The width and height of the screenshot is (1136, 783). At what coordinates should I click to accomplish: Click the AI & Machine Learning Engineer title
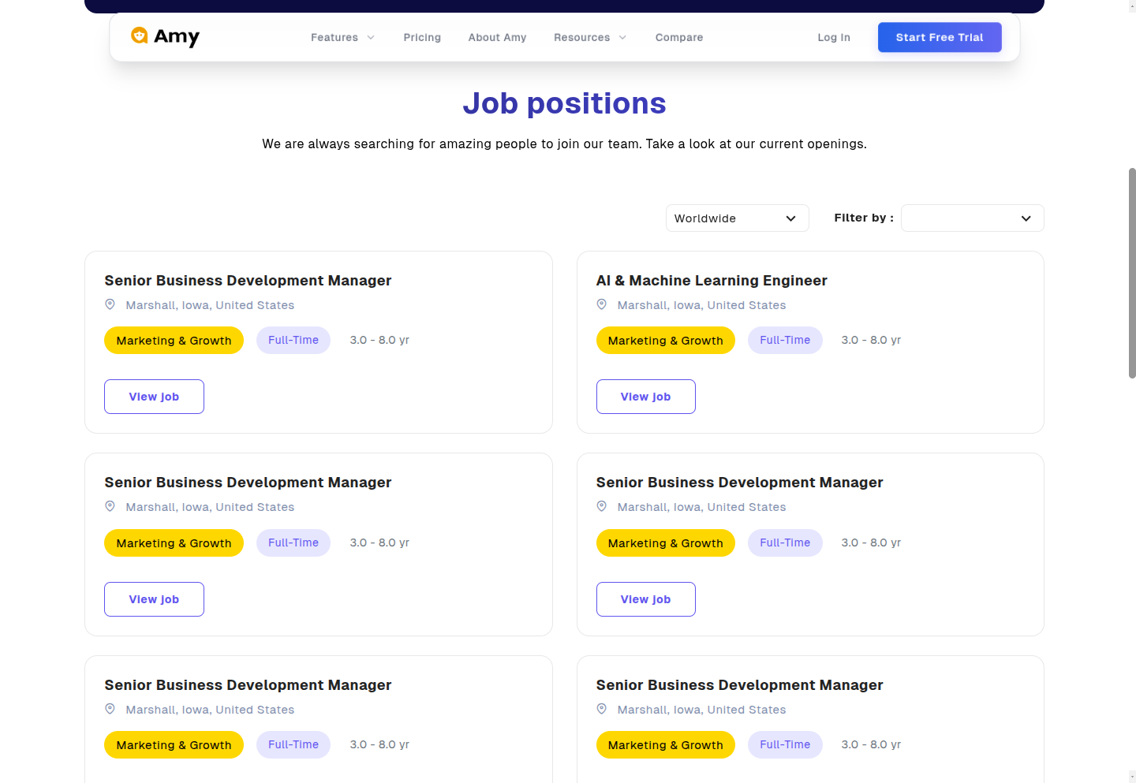712,281
